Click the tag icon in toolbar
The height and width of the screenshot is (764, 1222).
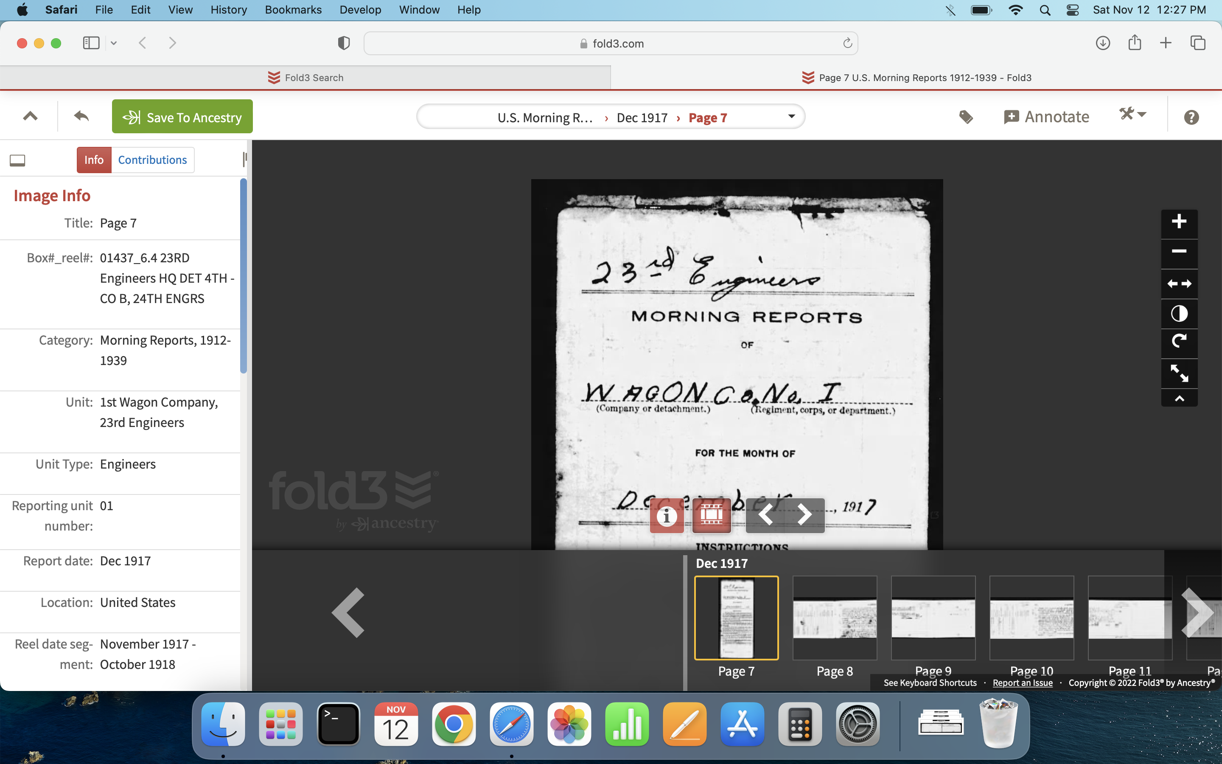coord(965,117)
